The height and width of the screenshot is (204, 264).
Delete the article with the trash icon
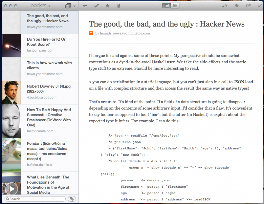click(x=119, y=6)
